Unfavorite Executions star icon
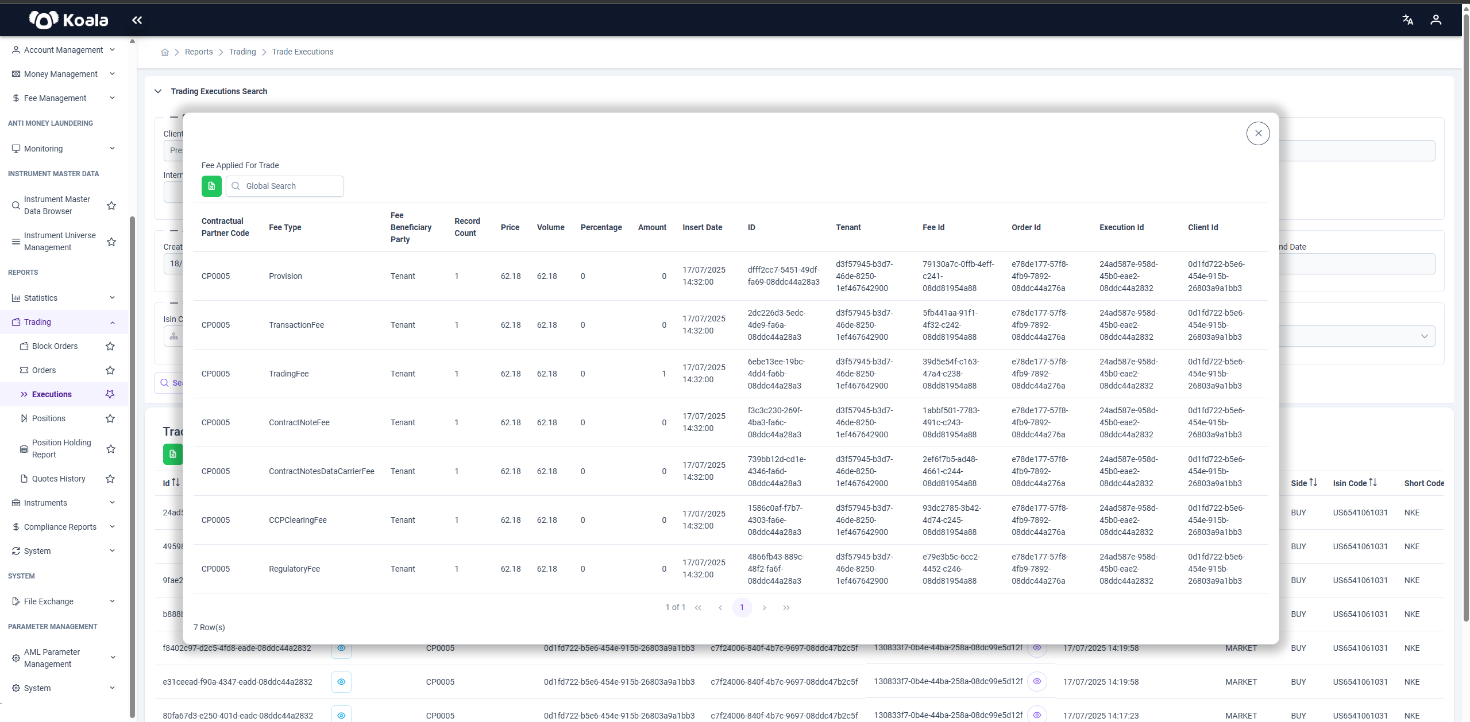Viewport: 1470px width, 722px height. coord(110,394)
